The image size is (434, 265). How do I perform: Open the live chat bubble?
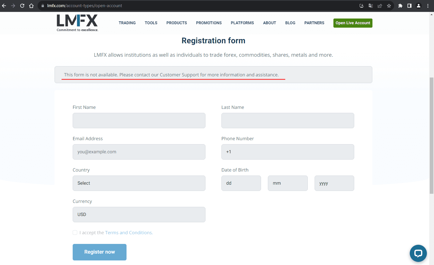(x=418, y=253)
